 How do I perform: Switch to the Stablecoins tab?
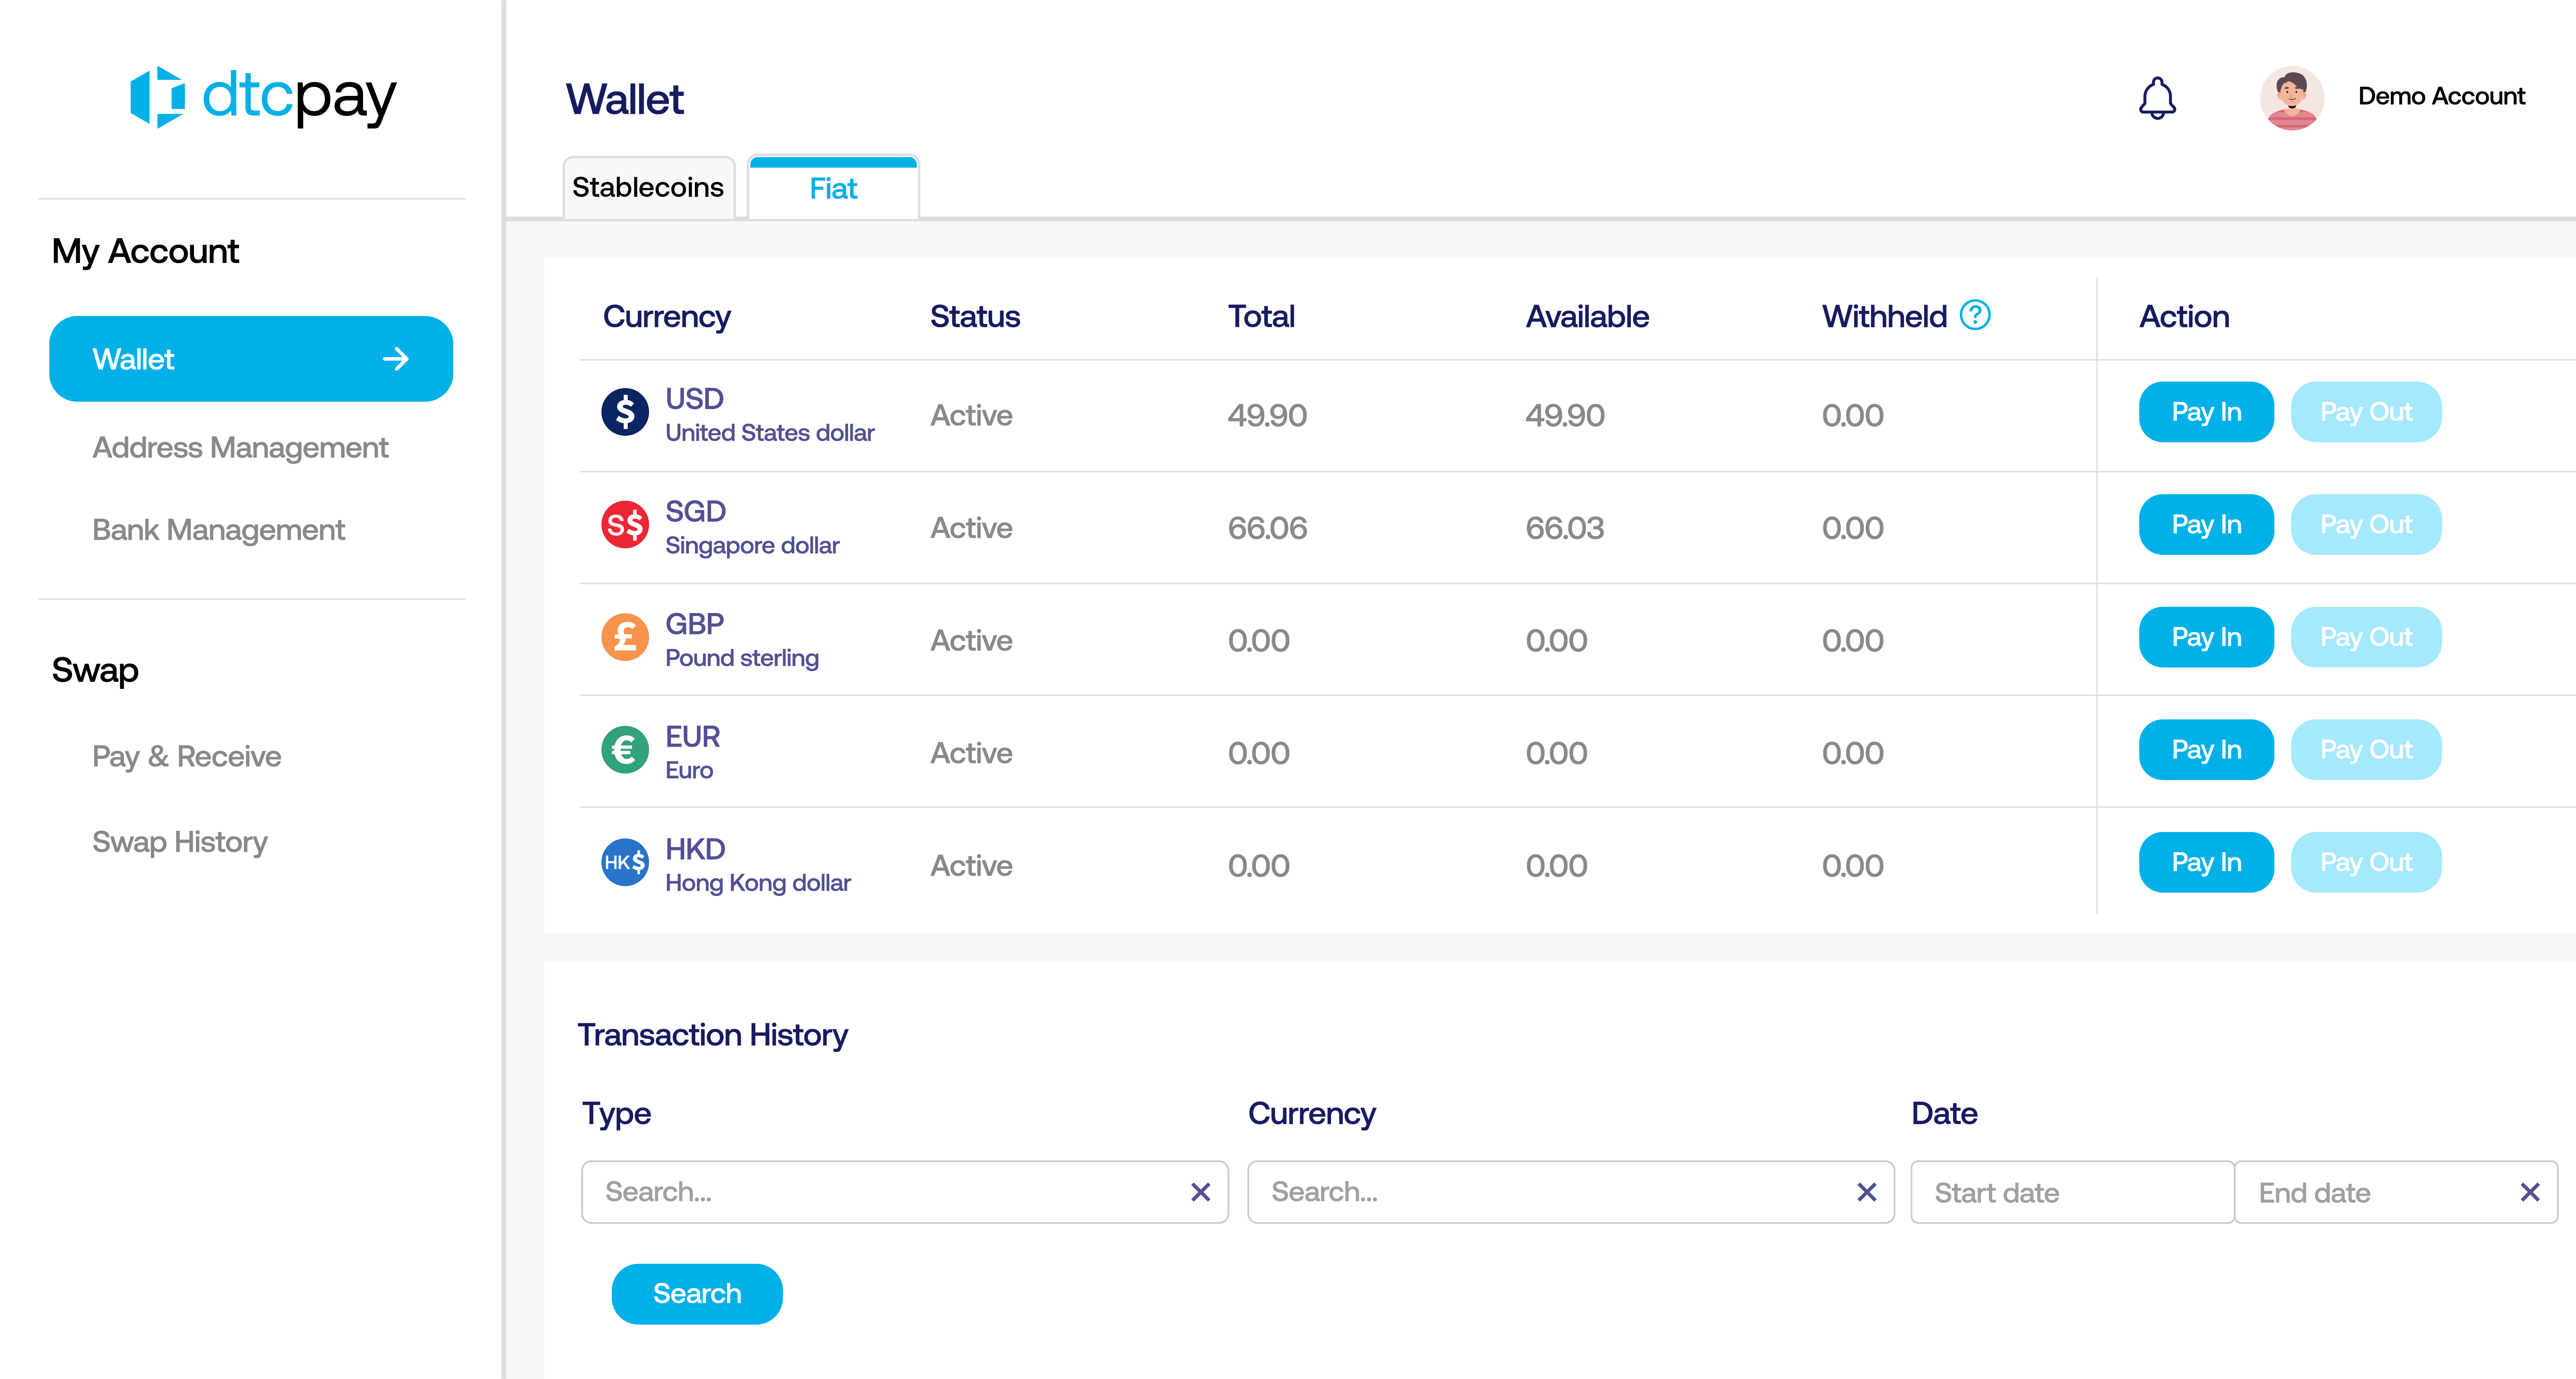648,188
